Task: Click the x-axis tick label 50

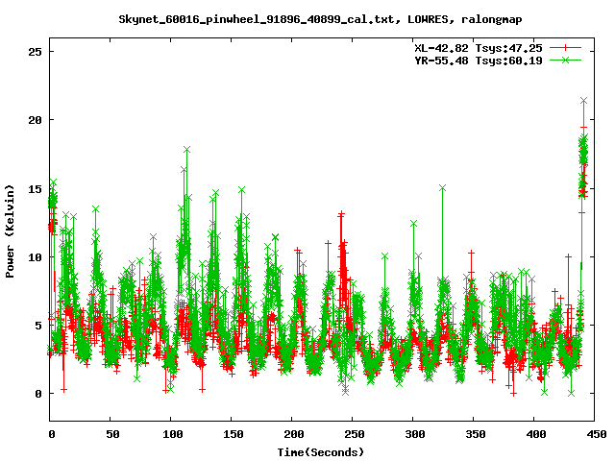Action: pos(112,434)
